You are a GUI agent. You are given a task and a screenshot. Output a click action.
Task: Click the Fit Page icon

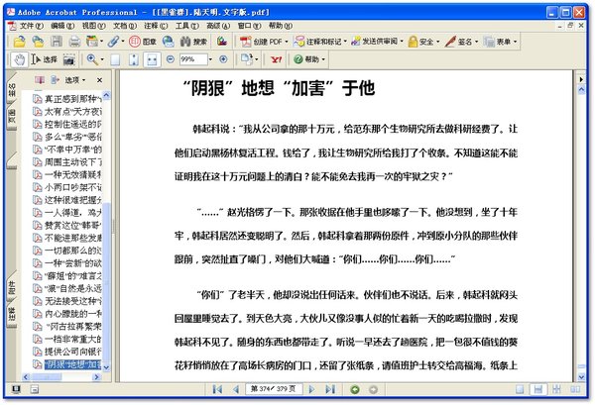(x=134, y=59)
